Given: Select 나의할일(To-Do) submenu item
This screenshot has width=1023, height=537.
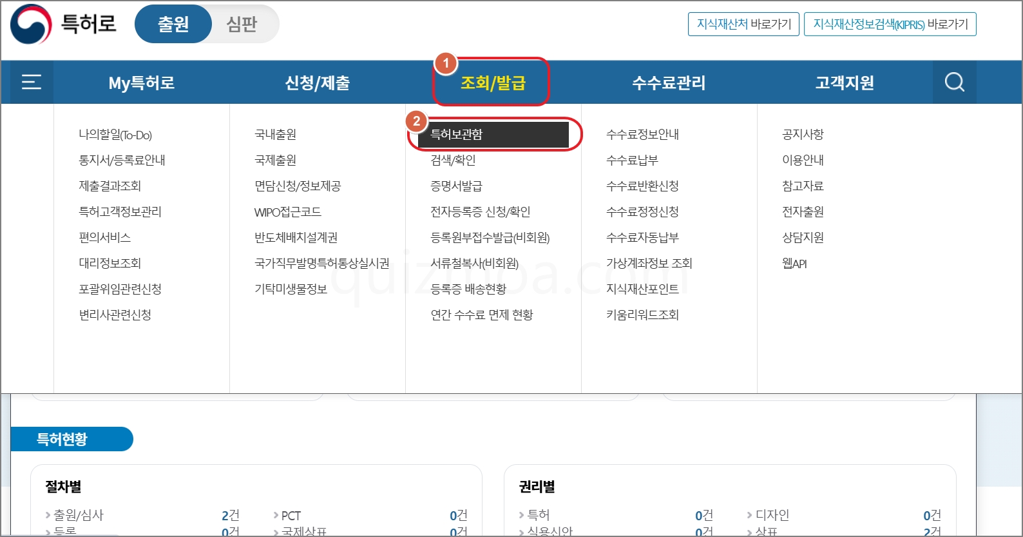Looking at the screenshot, I should [115, 135].
